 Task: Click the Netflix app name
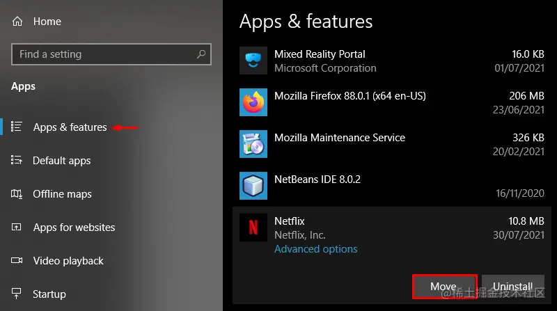click(x=290, y=221)
